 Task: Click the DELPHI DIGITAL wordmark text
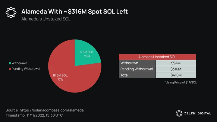coord(198,114)
